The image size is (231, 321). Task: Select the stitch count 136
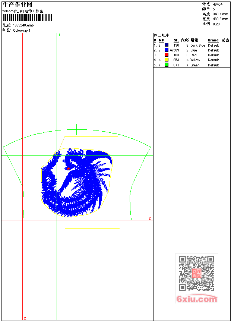pyautogui.click(x=176, y=45)
